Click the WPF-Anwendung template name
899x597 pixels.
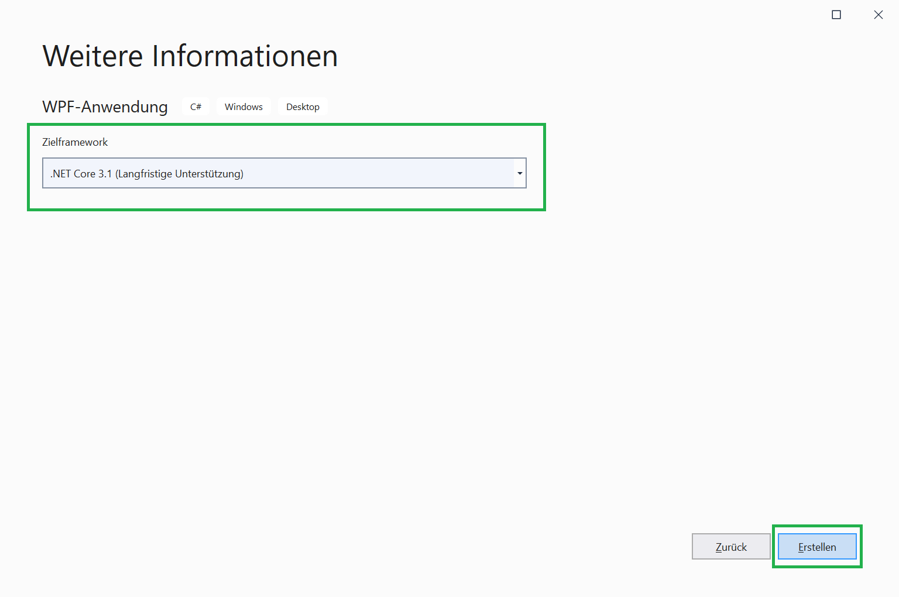point(105,107)
